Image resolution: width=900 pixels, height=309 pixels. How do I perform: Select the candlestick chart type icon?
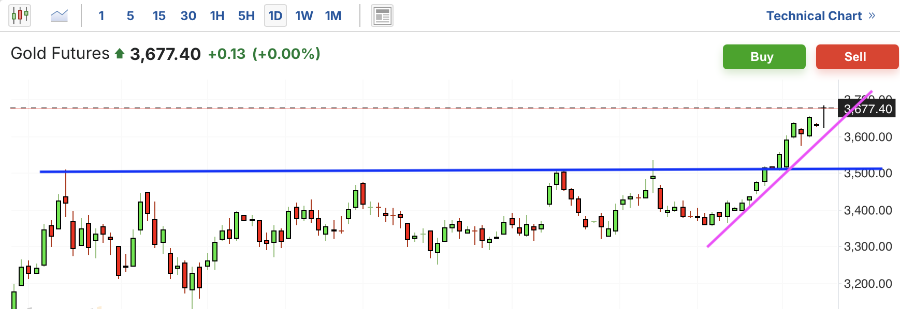pyautogui.click(x=20, y=16)
